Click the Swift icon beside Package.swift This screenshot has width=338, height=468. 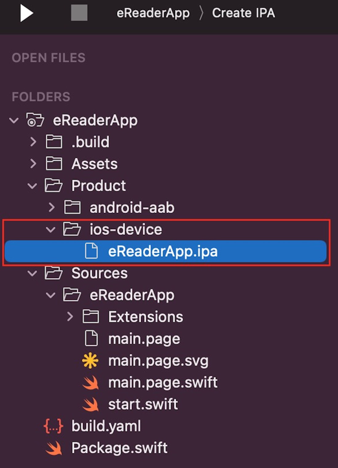pyautogui.click(x=54, y=448)
